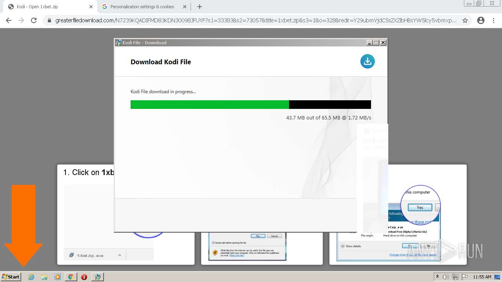Click Cancel button in the step illustration
The image size is (502, 282).
274,236
